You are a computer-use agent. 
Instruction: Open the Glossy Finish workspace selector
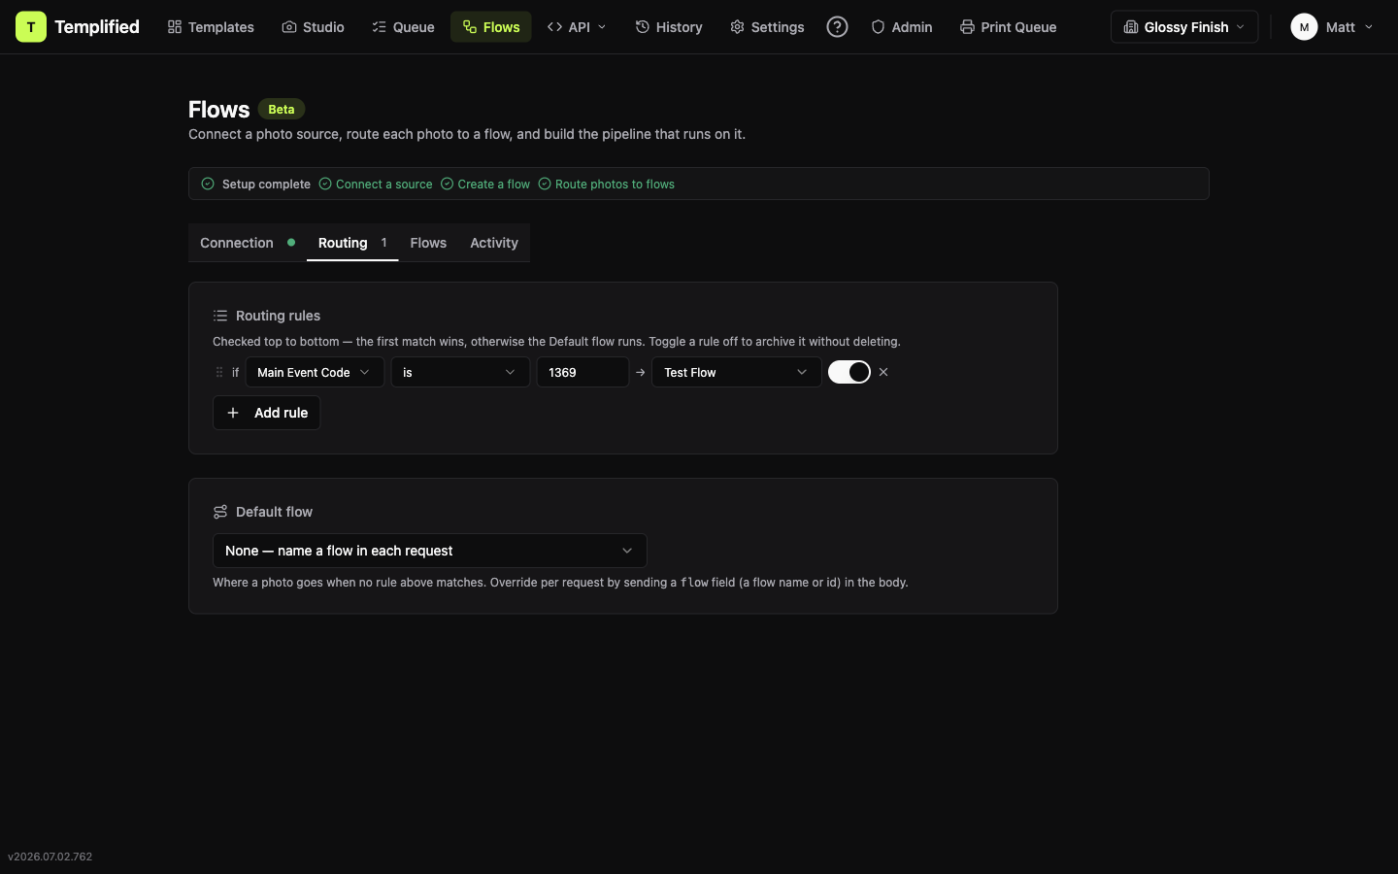point(1184,27)
